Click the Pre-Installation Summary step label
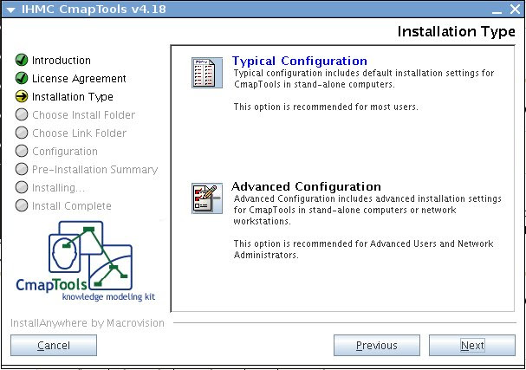Screen dimensions: 526x370 [95, 169]
